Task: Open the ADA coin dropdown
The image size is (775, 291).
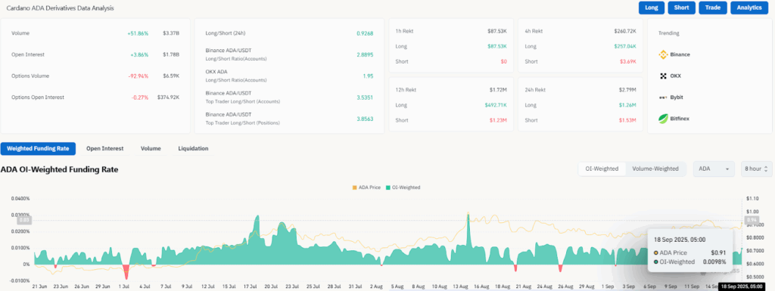Action: [x=714, y=169]
